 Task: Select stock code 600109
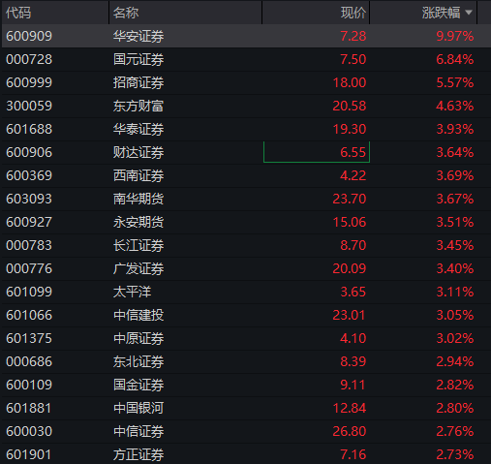[x=29, y=385]
